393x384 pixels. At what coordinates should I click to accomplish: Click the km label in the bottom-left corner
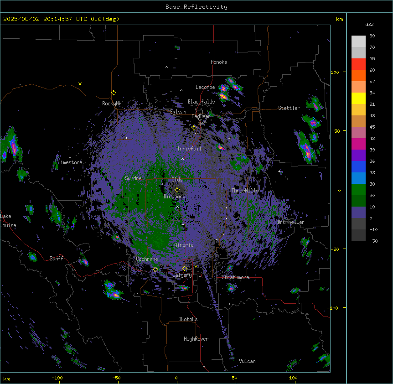coord(7,379)
